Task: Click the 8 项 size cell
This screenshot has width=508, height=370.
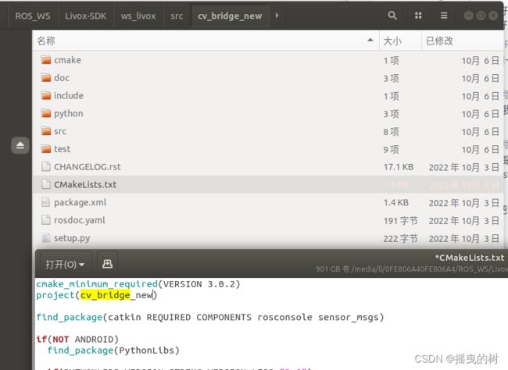Action: tap(391, 132)
